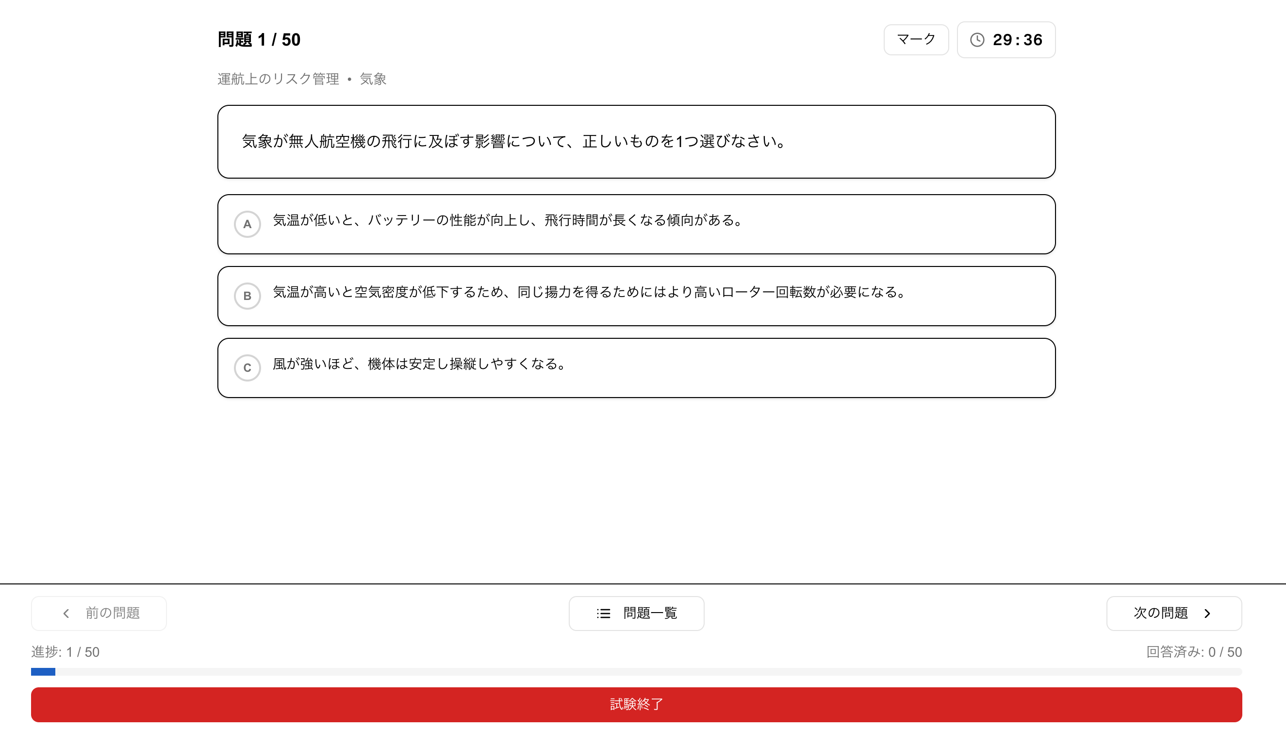Click the 問題 1 / 50 heading
Screen dimensions: 1286x731
pyautogui.click(x=259, y=40)
